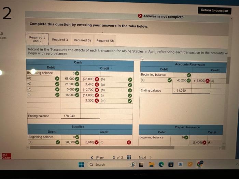Click green check beside Cash 5,600
239x179 pixels.
tap(77, 90)
